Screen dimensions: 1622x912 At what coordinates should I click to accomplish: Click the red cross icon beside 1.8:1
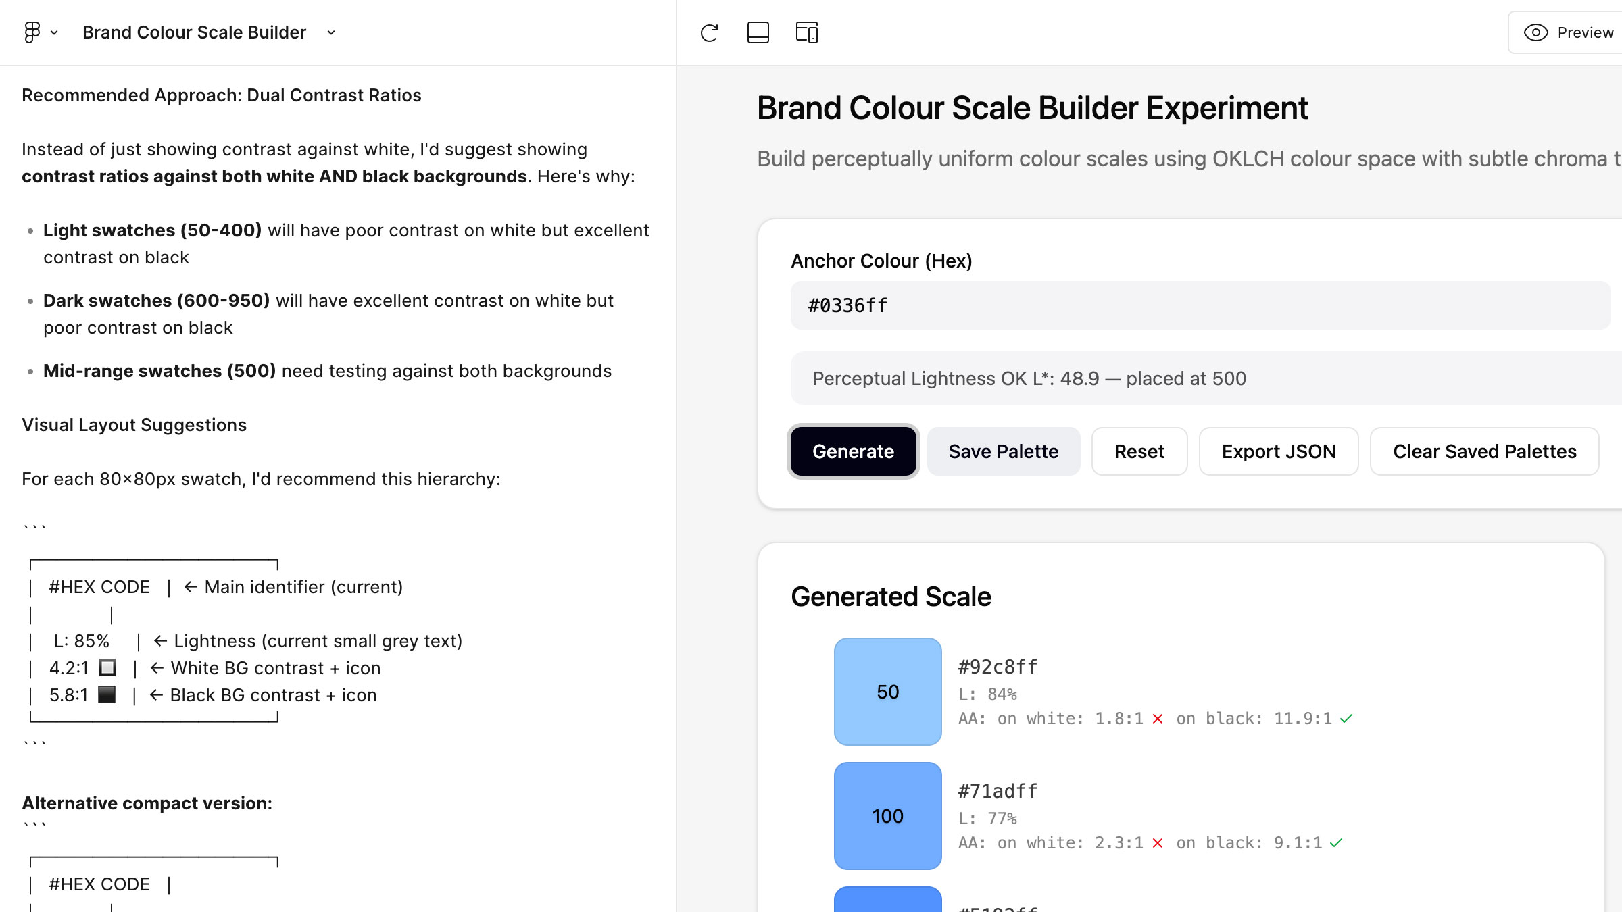click(x=1158, y=719)
